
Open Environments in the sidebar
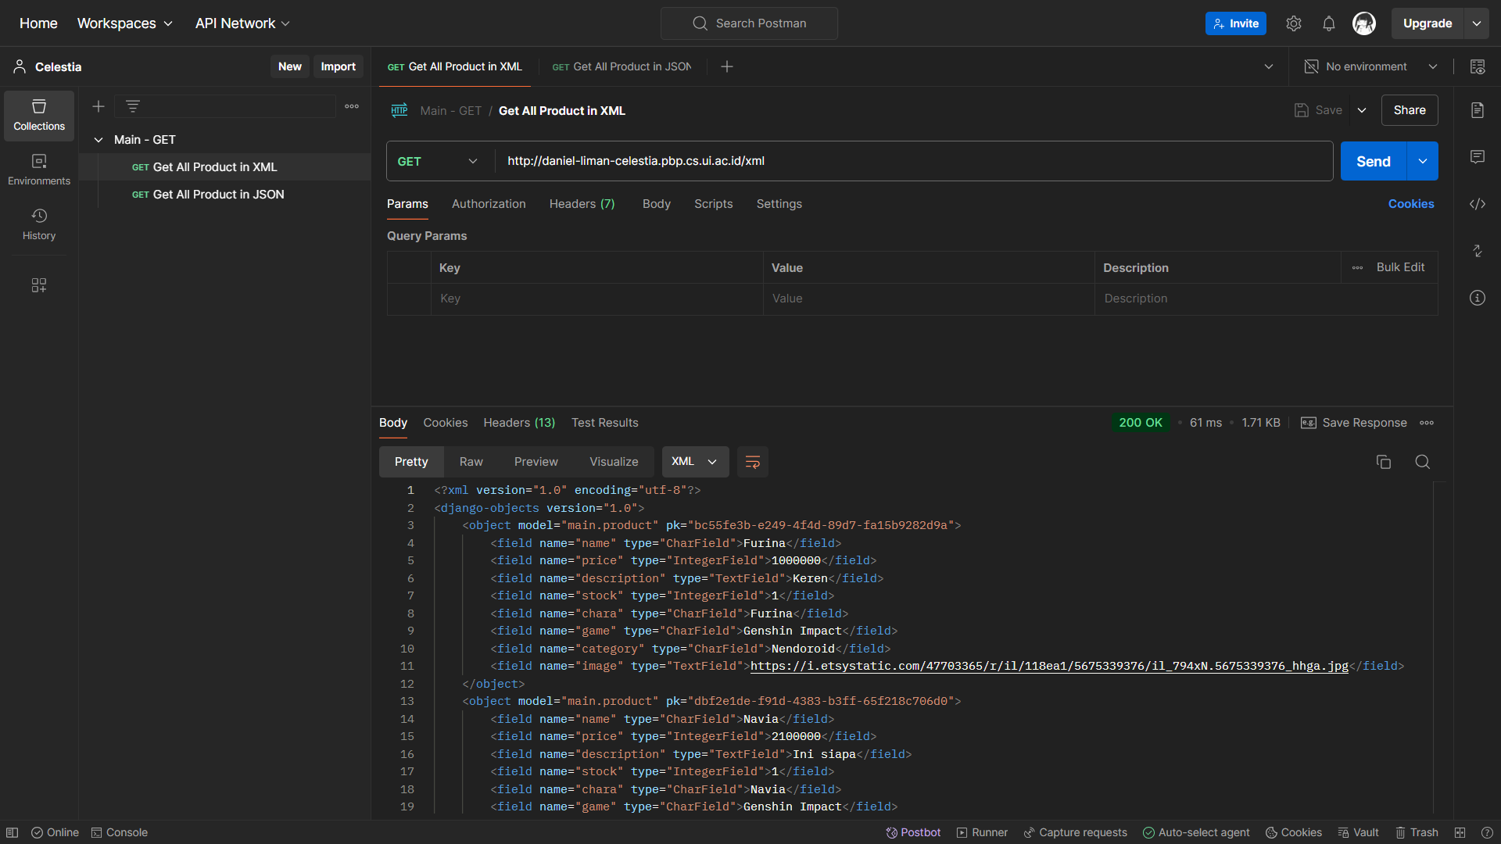(39, 169)
